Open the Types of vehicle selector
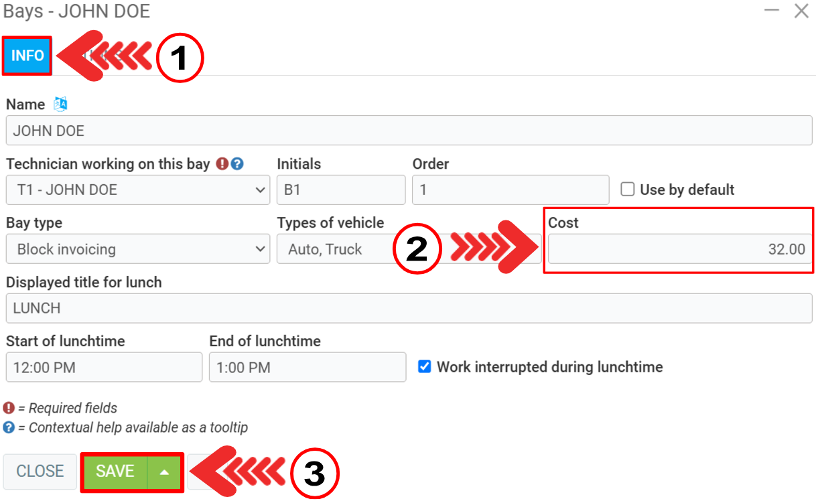Screen dimensions: 816x501 335,249
